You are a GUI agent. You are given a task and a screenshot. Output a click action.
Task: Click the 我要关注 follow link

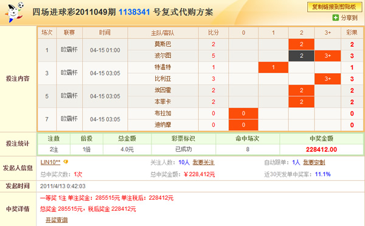coord(203,163)
